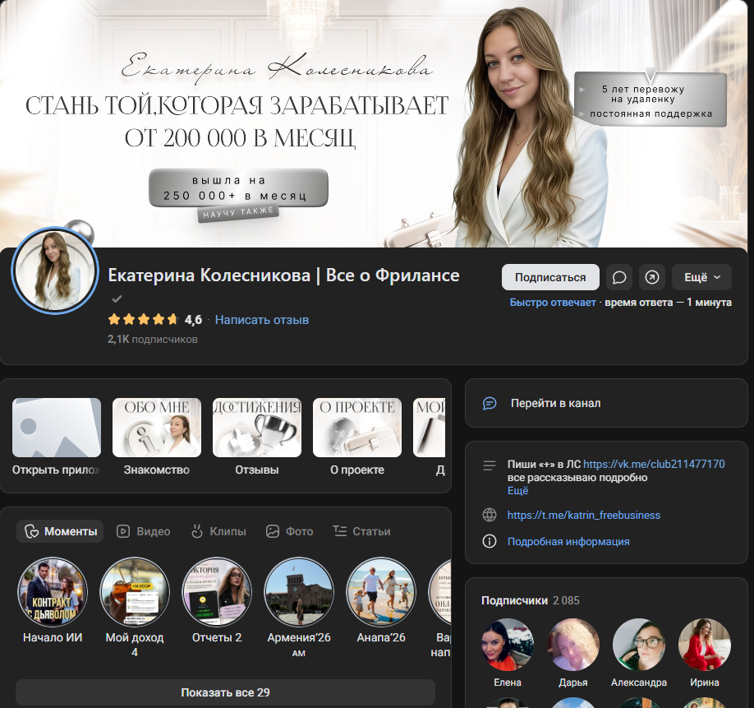Click the verified checkmark under the name

[x=117, y=298]
